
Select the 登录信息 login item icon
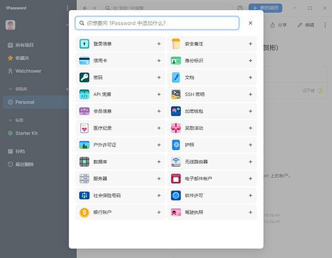click(84, 44)
